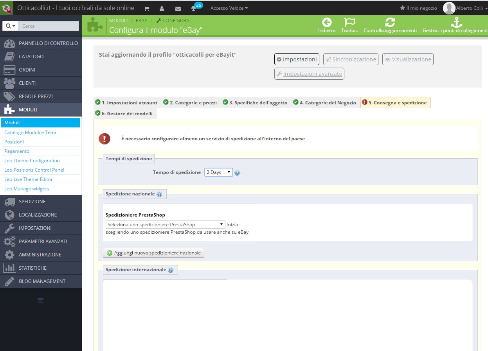488x351 pixels.
Task: Select tab 5. Consegna e spedizione
Action: pos(395,102)
